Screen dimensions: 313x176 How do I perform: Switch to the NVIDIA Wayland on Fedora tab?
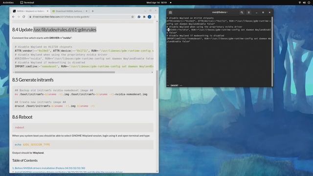point(30,11)
